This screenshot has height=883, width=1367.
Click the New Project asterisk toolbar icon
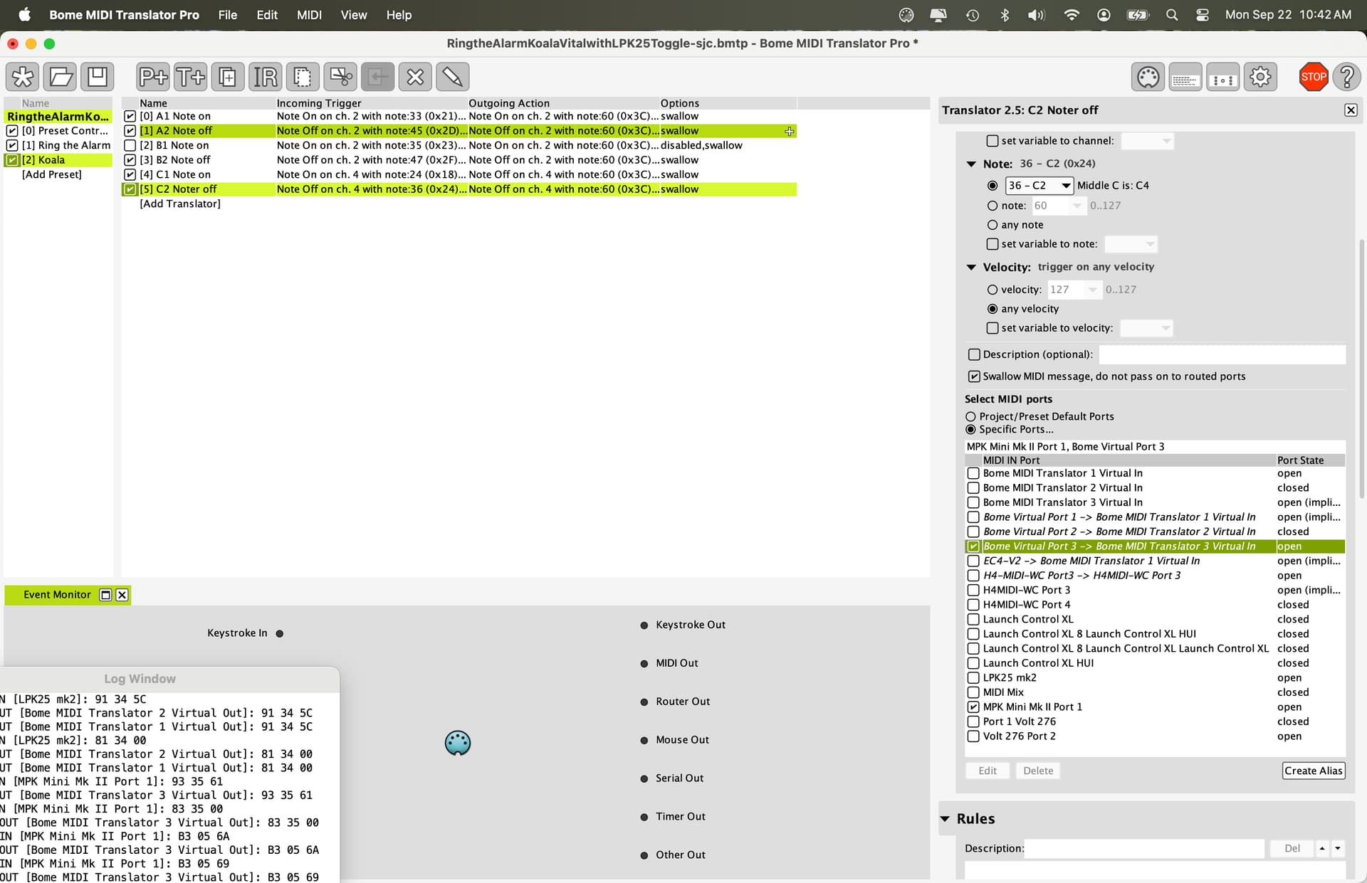23,76
